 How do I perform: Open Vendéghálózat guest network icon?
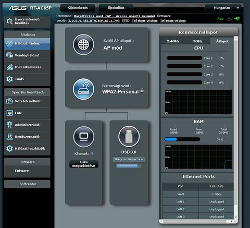[x=9, y=55]
